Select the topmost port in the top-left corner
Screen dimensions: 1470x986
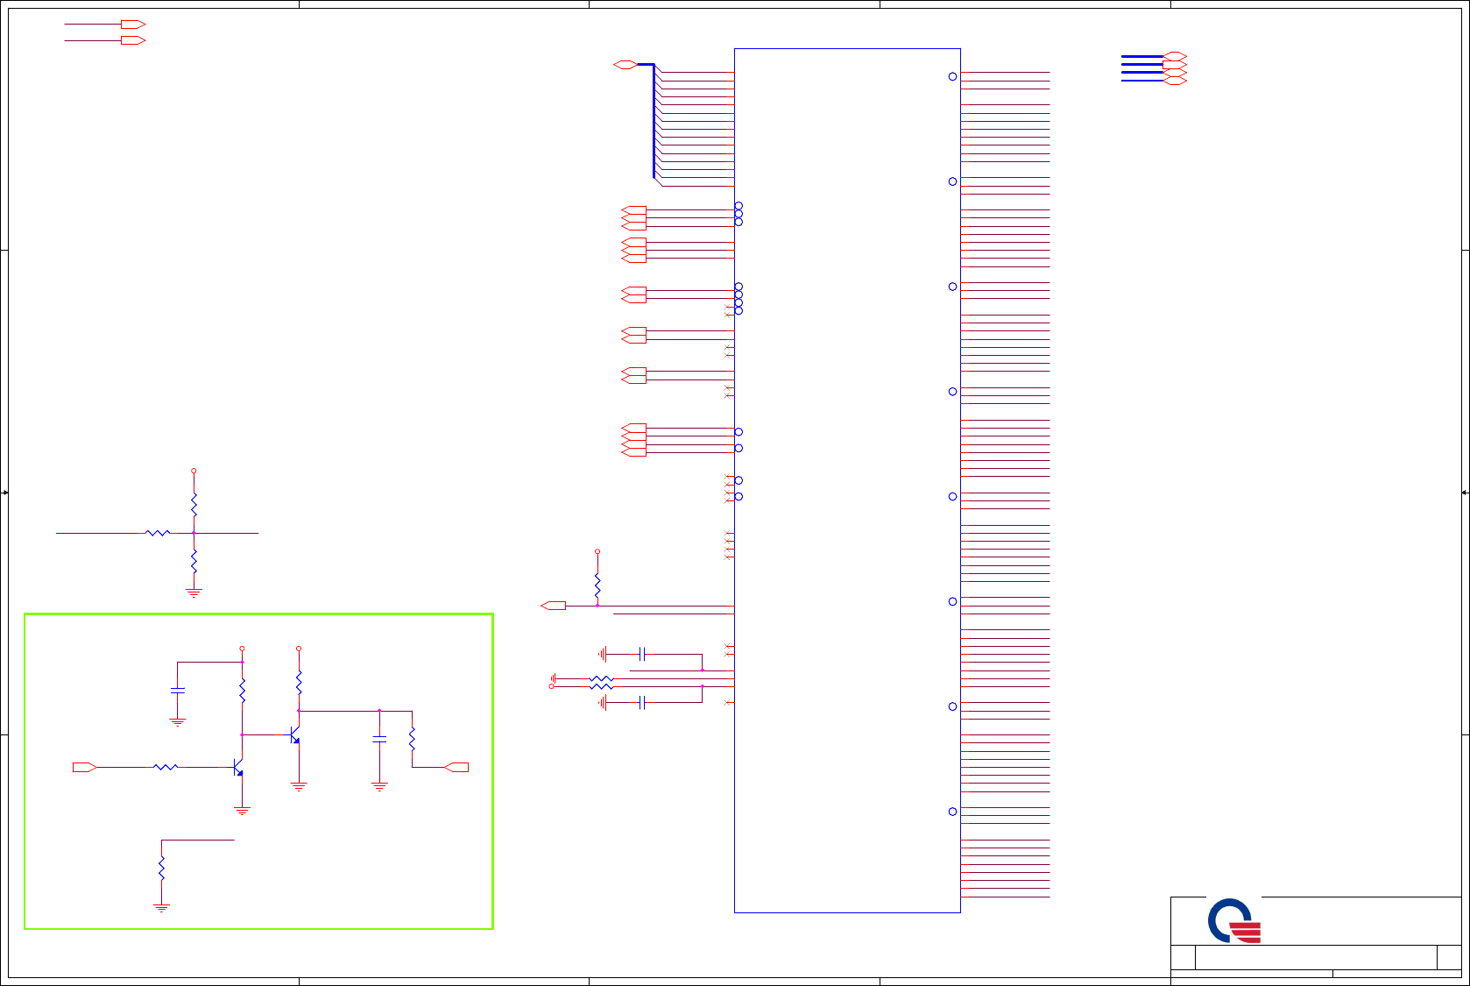tap(133, 25)
